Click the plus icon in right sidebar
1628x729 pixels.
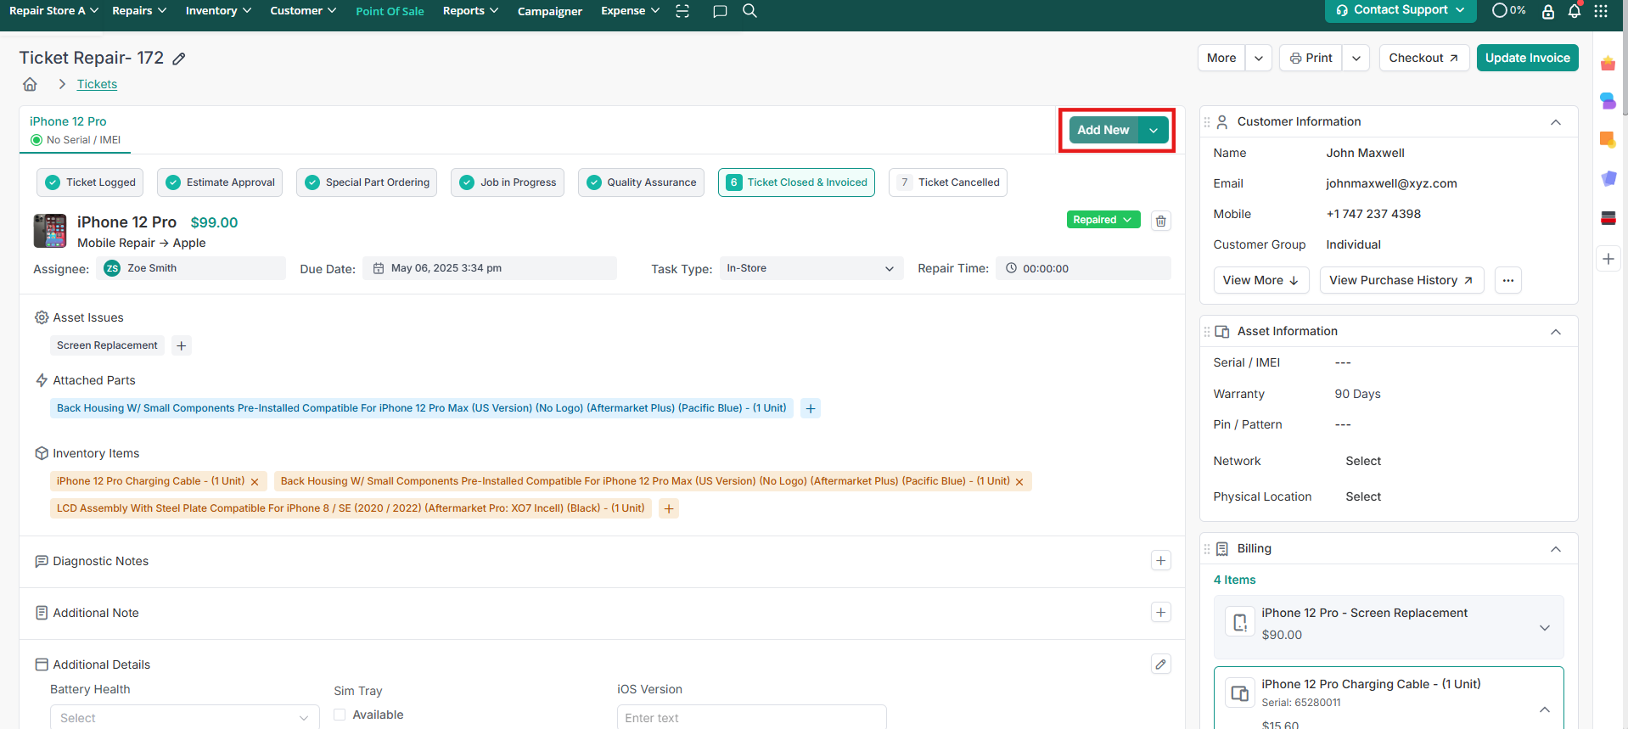click(x=1608, y=259)
